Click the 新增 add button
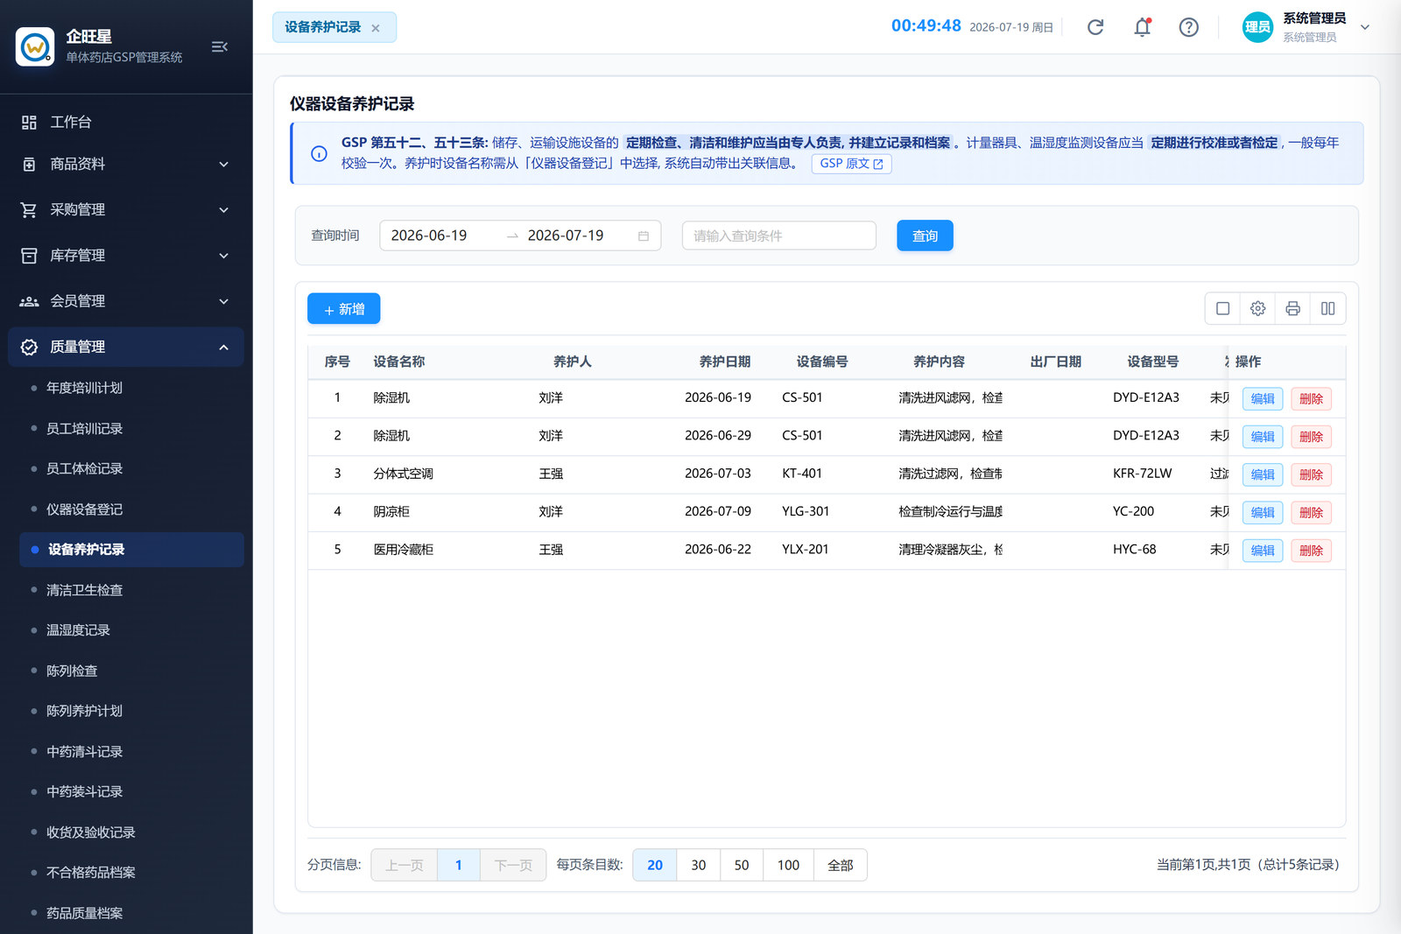This screenshot has height=934, width=1401. coord(343,309)
